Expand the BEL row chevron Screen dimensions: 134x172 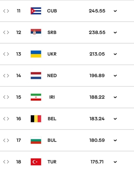coord(115,119)
